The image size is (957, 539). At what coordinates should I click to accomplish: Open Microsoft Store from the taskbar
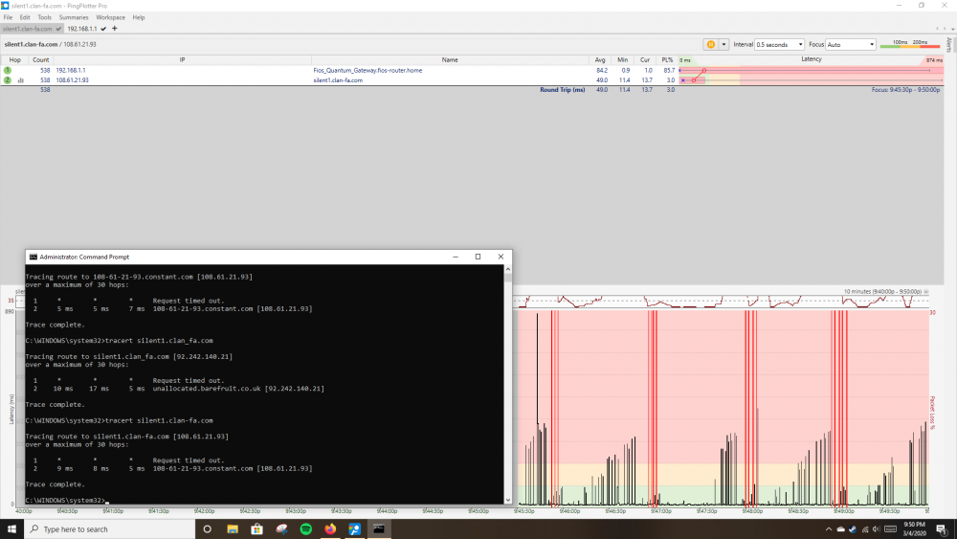[256, 529]
